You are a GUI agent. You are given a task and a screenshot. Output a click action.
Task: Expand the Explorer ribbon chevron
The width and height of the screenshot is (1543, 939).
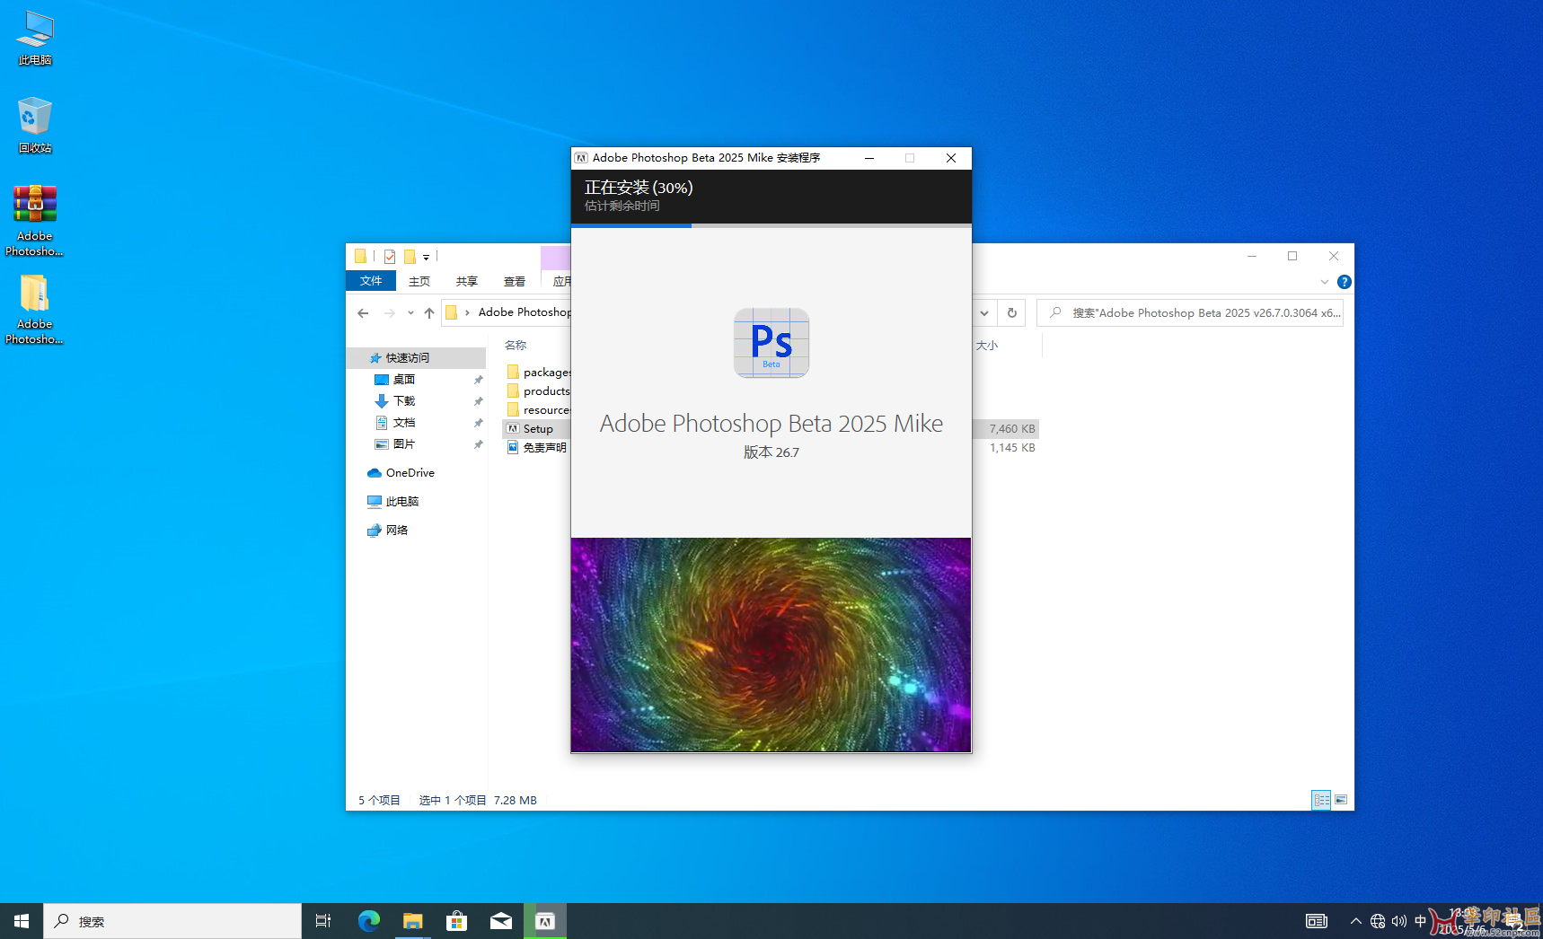(1324, 282)
